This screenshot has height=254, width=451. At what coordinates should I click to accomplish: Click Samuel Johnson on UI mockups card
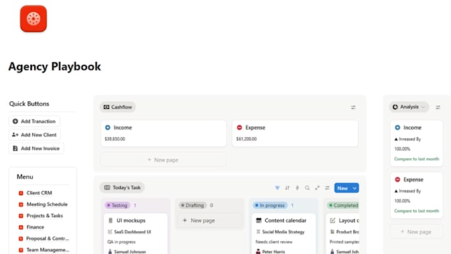coord(127,252)
